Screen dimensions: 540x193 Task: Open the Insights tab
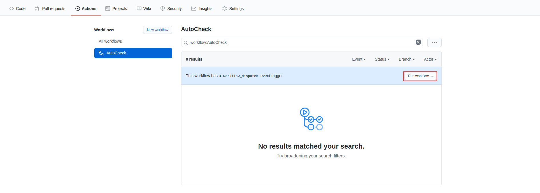(x=202, y=9)
